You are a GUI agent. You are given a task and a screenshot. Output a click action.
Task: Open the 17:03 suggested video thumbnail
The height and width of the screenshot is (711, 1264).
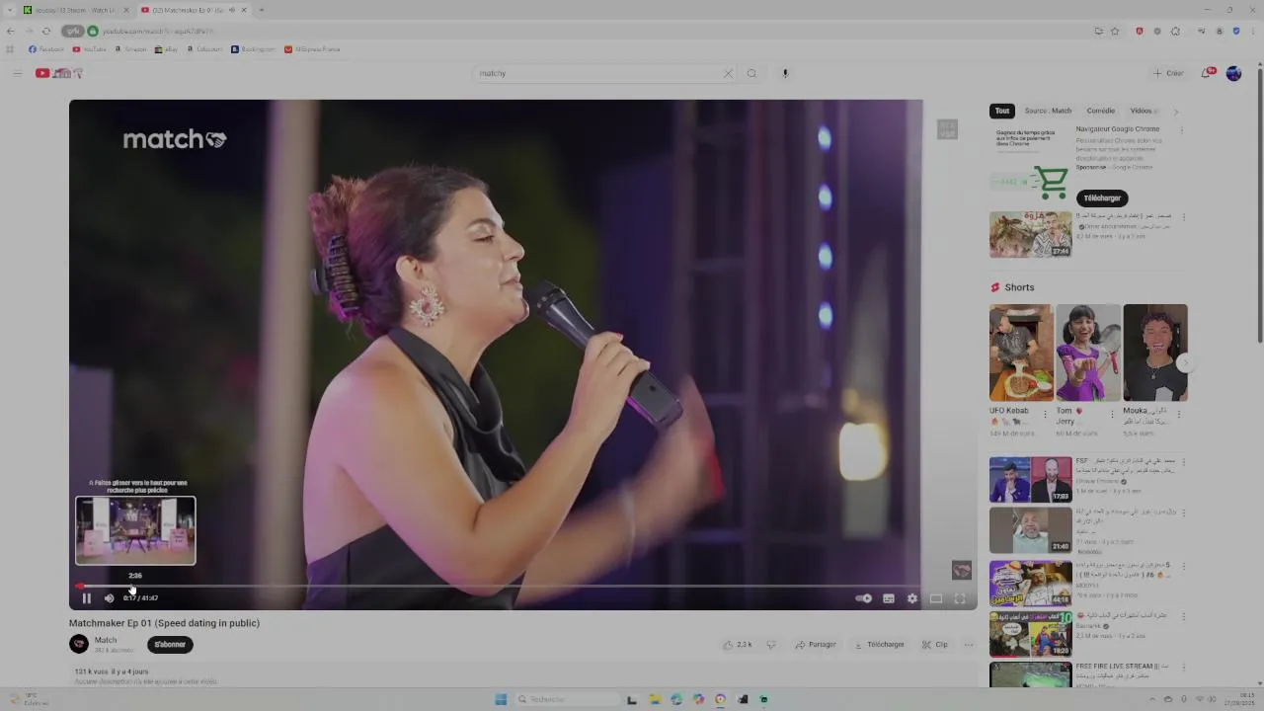pyautogui.click(x=1030, y=480)
